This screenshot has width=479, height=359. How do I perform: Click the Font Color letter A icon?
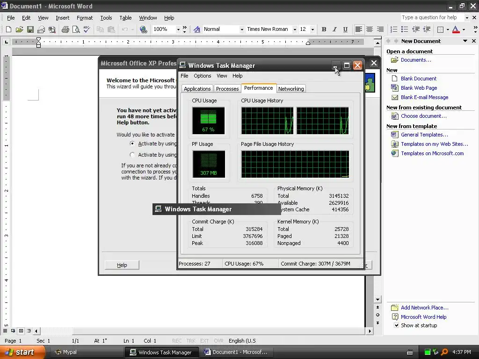coord(456,29)
